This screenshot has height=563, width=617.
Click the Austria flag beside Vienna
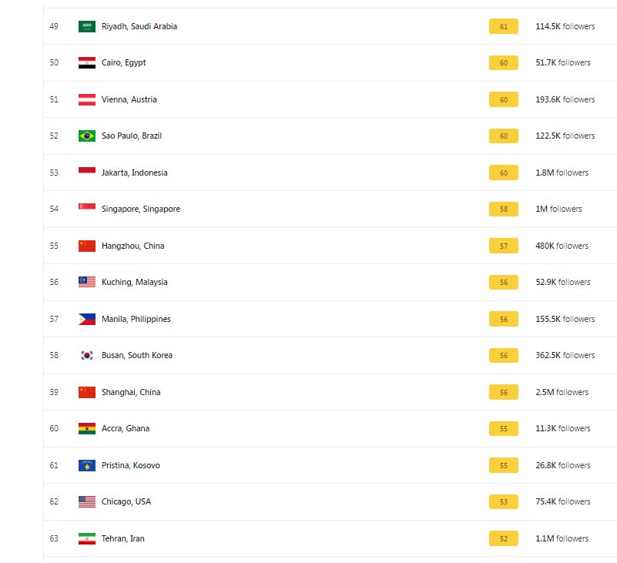[x=87, y=99]
